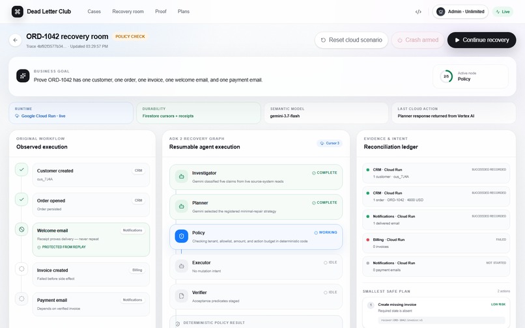Viewport: 525px width, 328px height.
Task: Click the Verifier IDLE status
Action: coord(330,292)
